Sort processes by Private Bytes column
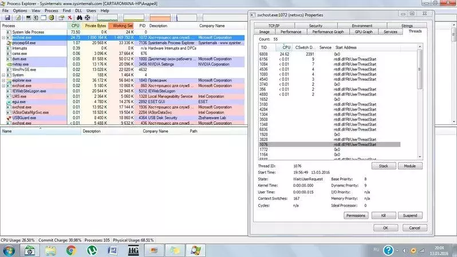 click(95, 26)
